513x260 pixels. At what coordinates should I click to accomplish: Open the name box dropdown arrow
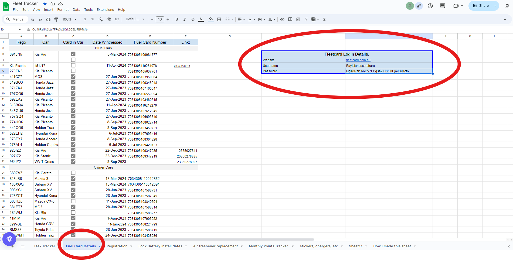point(20,30)
